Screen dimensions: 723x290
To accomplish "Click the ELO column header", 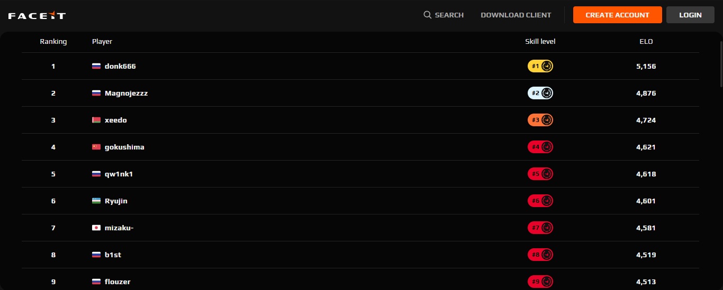I will 646,41.
